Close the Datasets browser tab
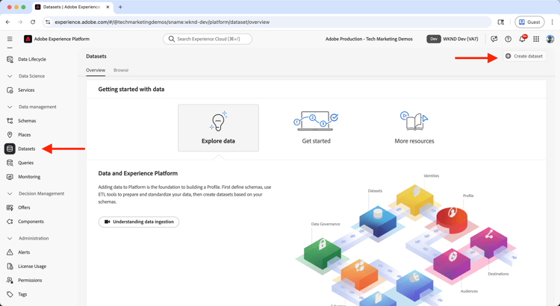Viewport: 560px width, 306px height. coord(108,7)
